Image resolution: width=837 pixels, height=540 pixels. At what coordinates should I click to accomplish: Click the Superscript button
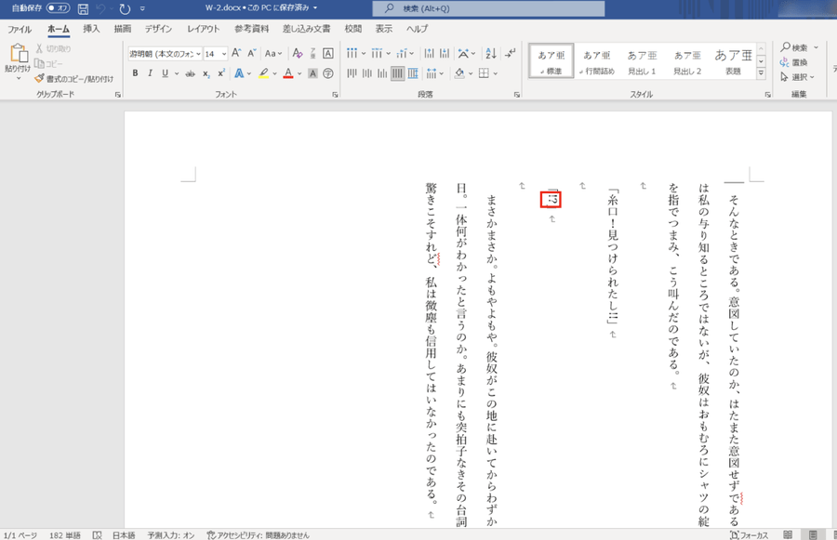point(221,72)
